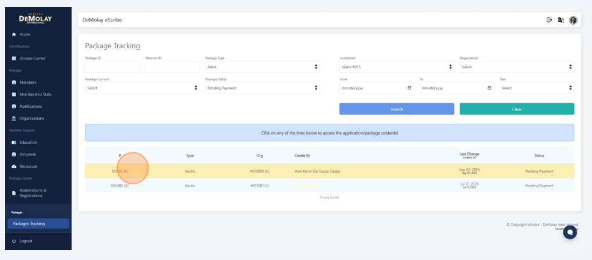The image size is (592, 260).
Task: Open the chat bubble widget
Action: [x=570, y=232]
